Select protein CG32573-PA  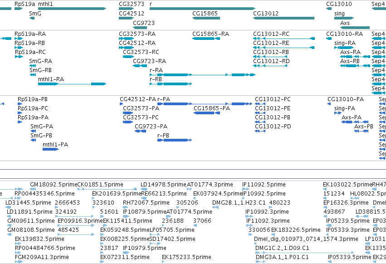pyautogui.click(x=128, y=113)
